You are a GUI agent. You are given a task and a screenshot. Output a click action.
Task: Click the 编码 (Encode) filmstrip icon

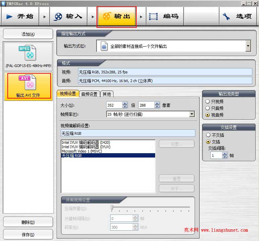pyautogui.click(x=153, y=16)
